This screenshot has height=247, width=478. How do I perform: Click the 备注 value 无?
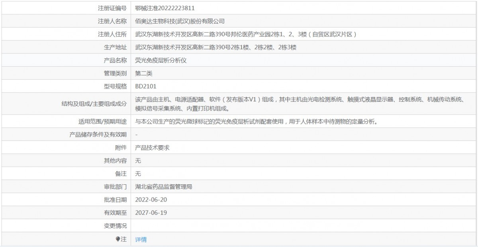(138, 174)
